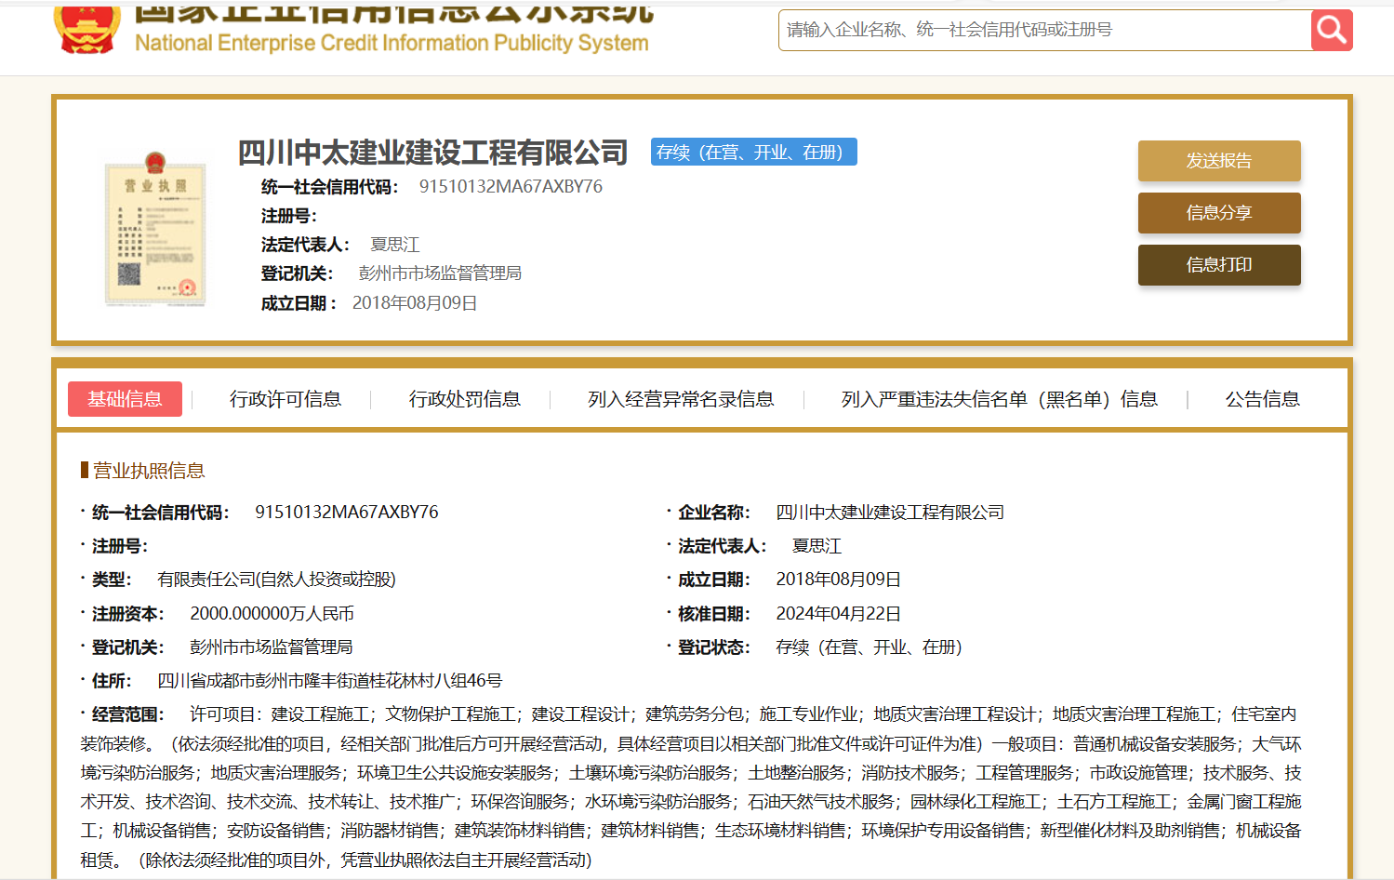1394x880 pixels.
Task: Click header registration authority 彭州市市场监督管理局
Action: point(440,273)
